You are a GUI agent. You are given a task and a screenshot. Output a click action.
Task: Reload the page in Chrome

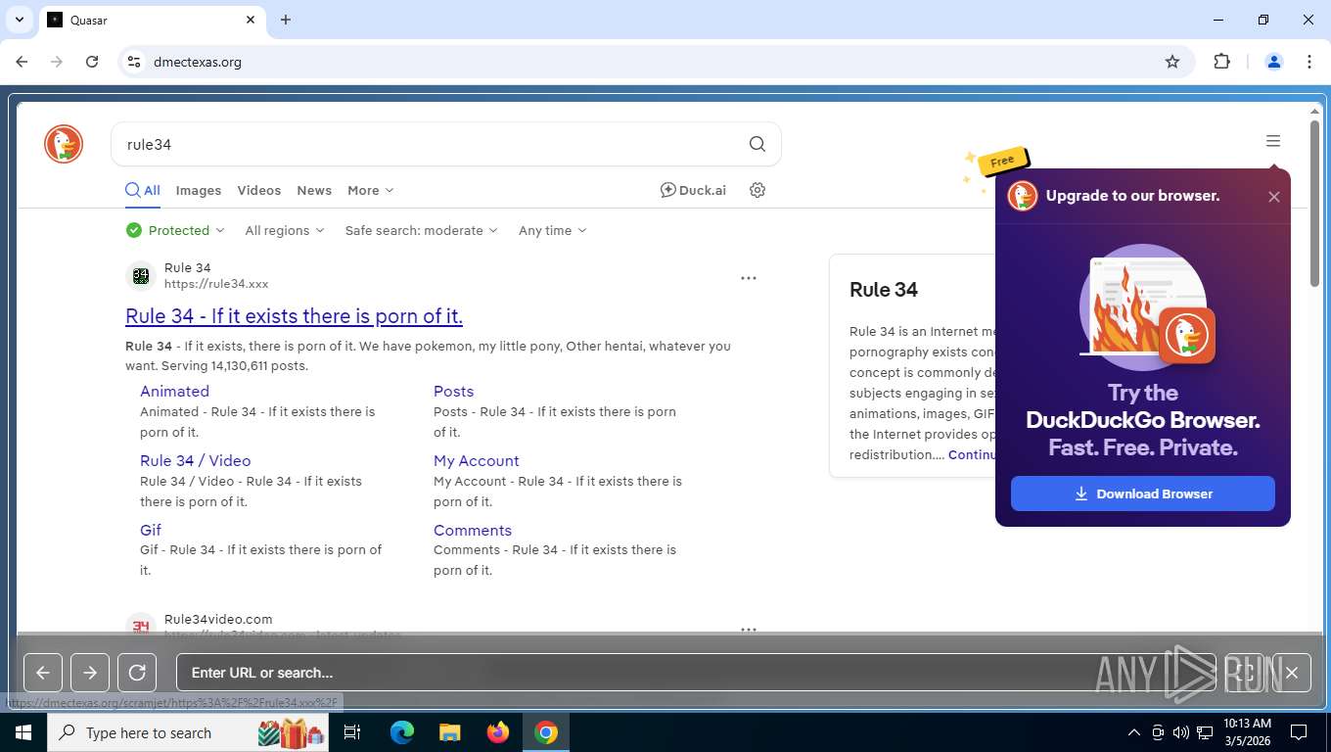[92, 62]
